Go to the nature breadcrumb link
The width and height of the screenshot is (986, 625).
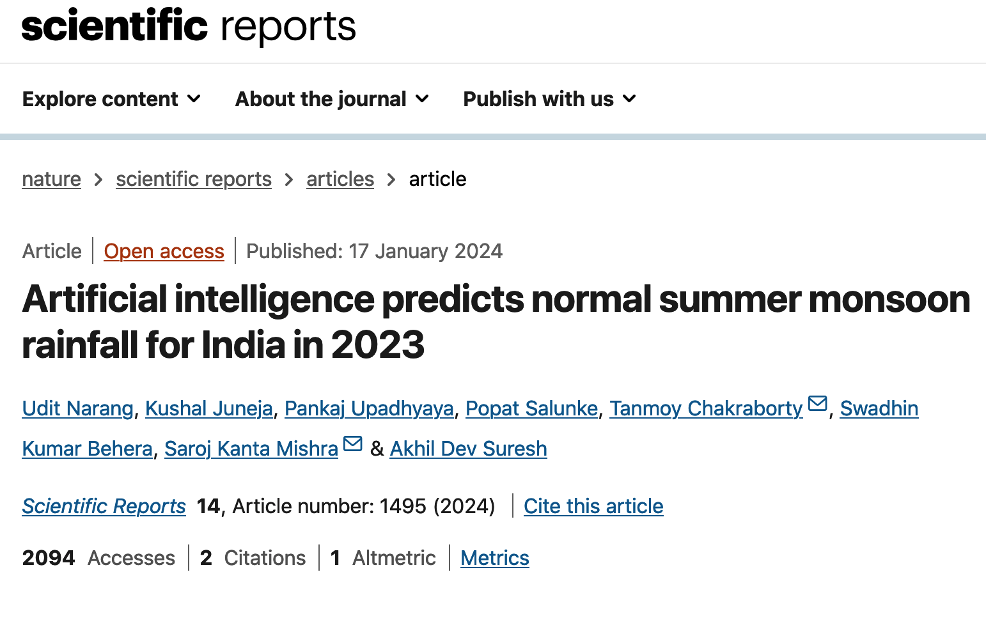point(51,180)
